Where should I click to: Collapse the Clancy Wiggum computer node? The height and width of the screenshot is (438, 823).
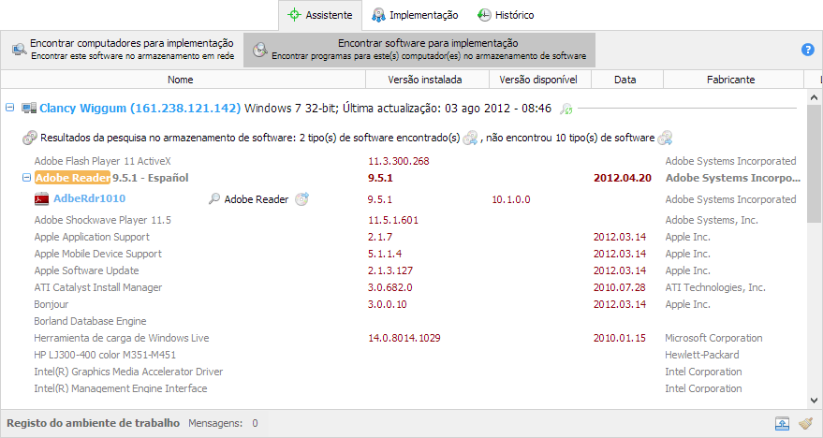[x=10, y=109]
